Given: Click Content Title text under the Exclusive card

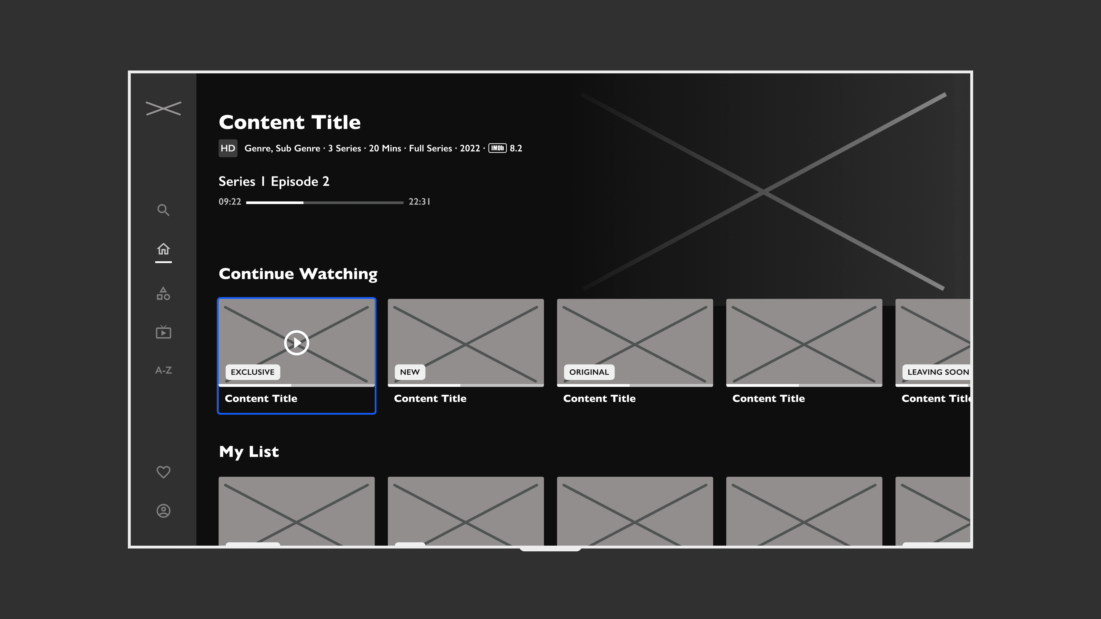Looking at the screenshot, I should point(261,399).
